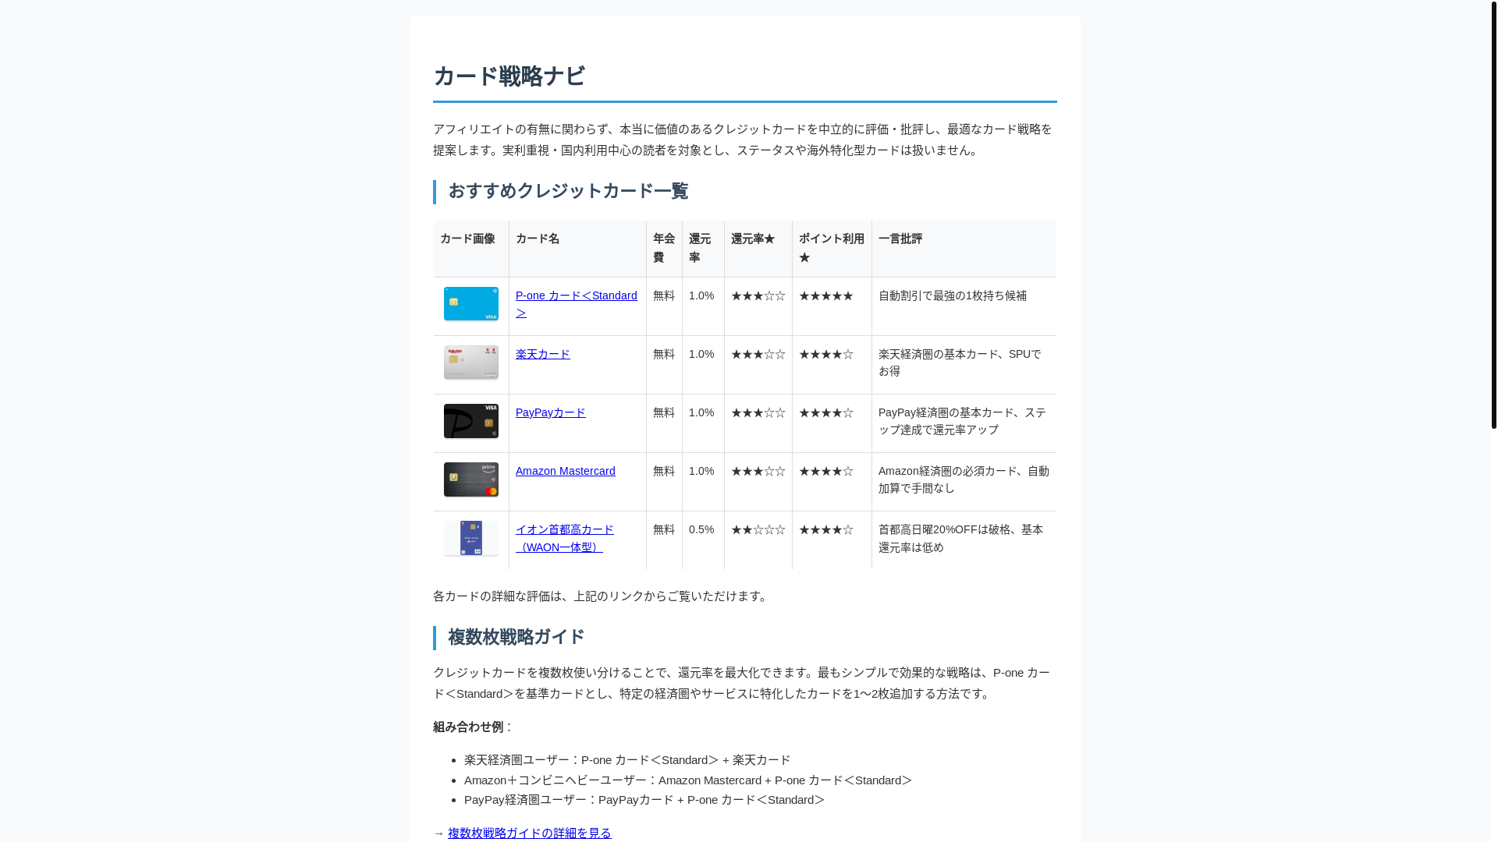Screen dimensions: 1498x842
Task: Click the purple Aeon Shutoko card image
Action: pos(470,538)
